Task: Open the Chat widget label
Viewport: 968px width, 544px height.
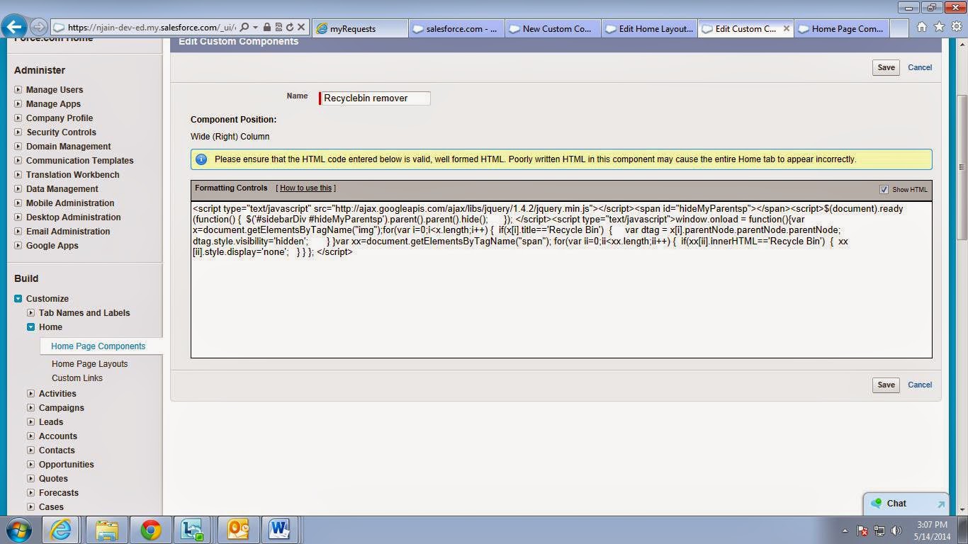Action: pos(896,504)
